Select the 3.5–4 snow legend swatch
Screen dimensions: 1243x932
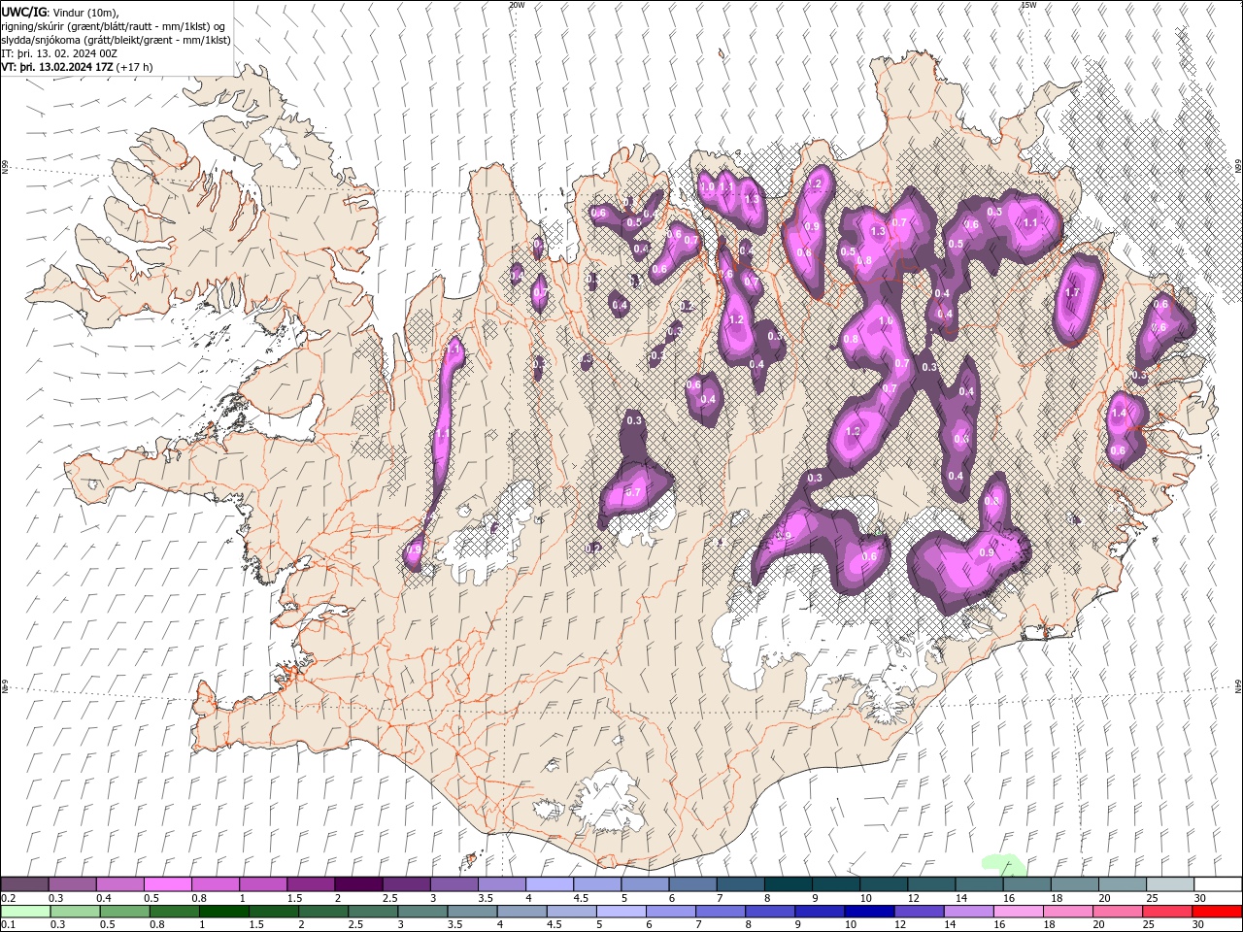[501, 884]
